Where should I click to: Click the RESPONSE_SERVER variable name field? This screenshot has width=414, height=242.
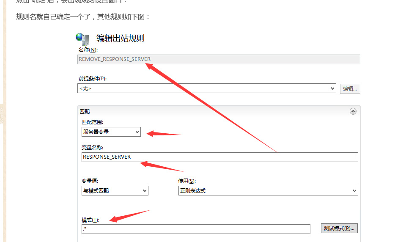point(219,157)
